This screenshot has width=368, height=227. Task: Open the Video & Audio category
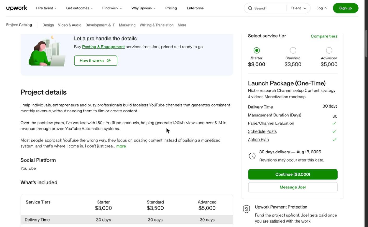(70, 25)
